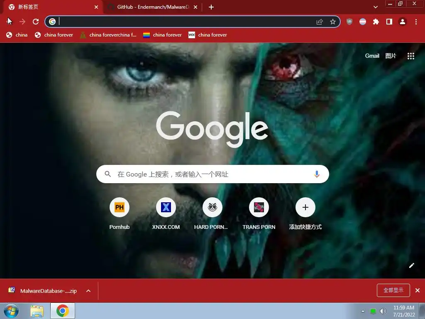This screenshot has width=425, height=319.
Task: Click the striped flag extension icon
Action: pos(363,22)
